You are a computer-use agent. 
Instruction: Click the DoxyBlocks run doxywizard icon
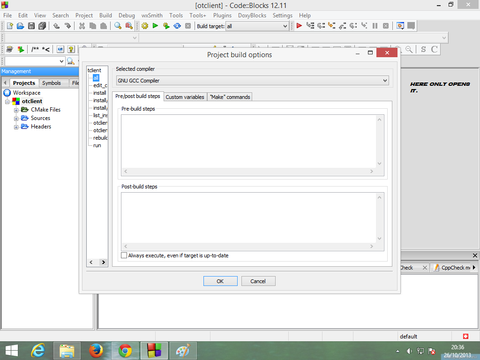coord(10,49)
